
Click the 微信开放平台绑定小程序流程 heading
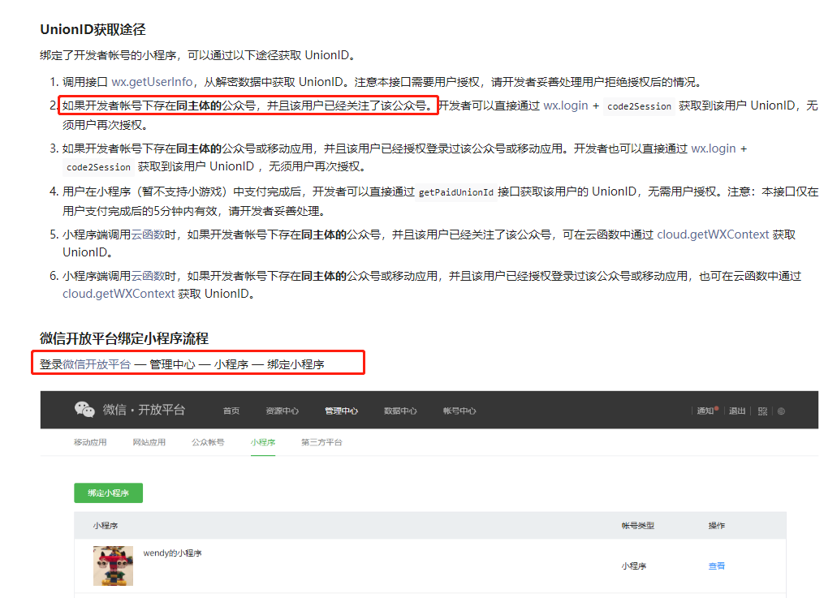[124, 338]
